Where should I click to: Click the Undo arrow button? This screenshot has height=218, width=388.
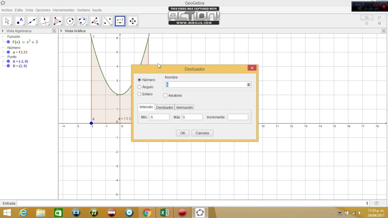coord(366,18)
